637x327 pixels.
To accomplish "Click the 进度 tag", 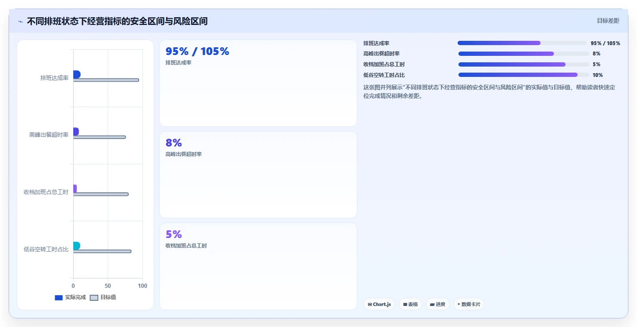I will coord(438,304).
